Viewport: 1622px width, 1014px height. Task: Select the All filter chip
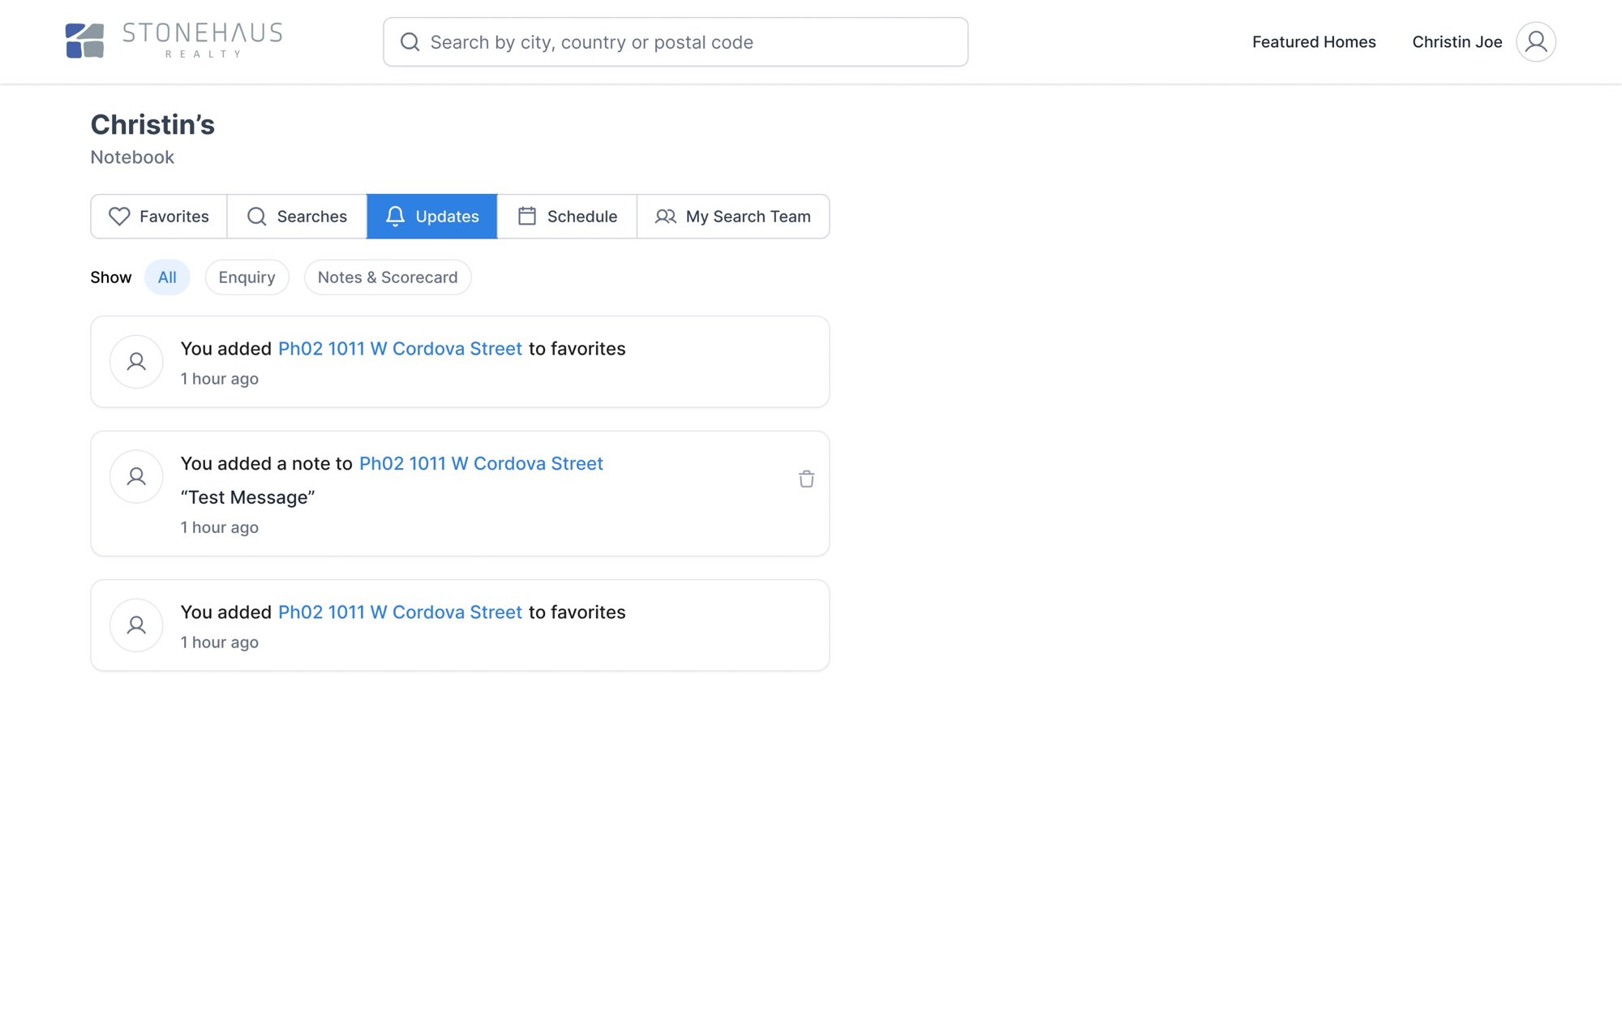coord(167,277)
